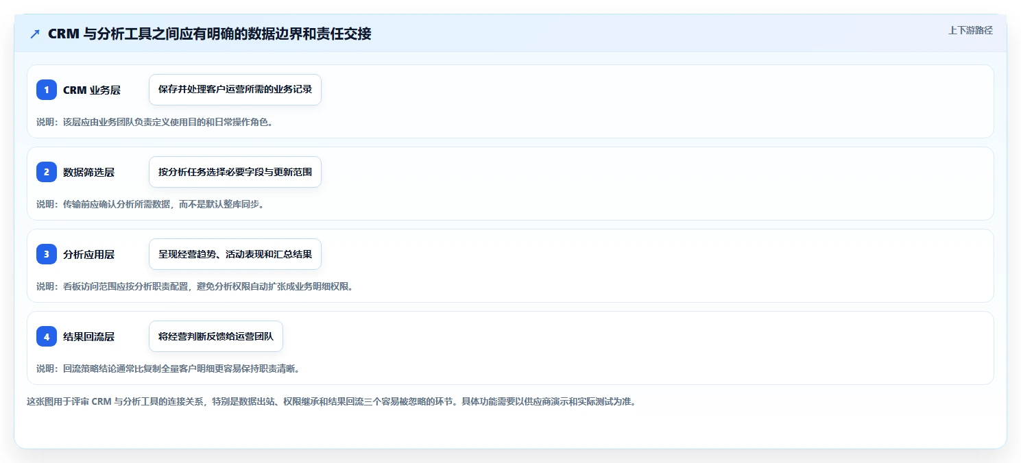This screenshot has height=463, width=1021.
Task: Click the 上下游路径 label in the header
Action: tap(970, 30)
